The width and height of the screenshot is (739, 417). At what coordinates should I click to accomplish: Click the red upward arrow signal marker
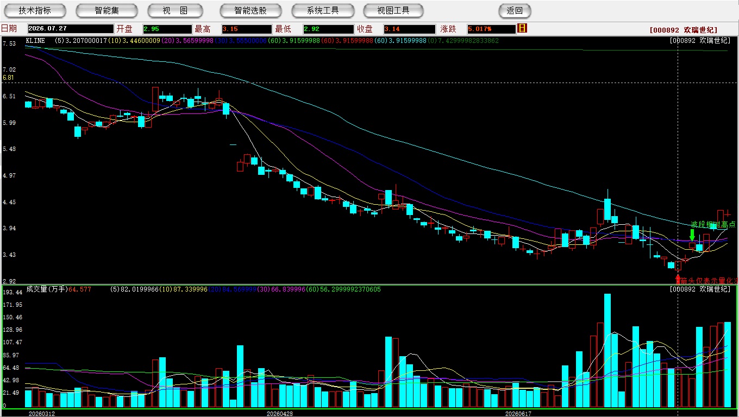click(678, 279)
